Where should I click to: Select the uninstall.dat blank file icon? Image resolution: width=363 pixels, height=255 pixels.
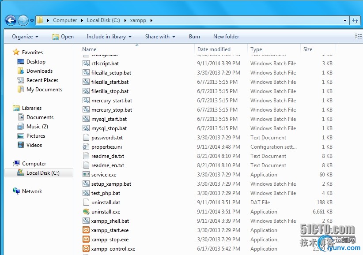pyautogui.click(x=86, y=202)
